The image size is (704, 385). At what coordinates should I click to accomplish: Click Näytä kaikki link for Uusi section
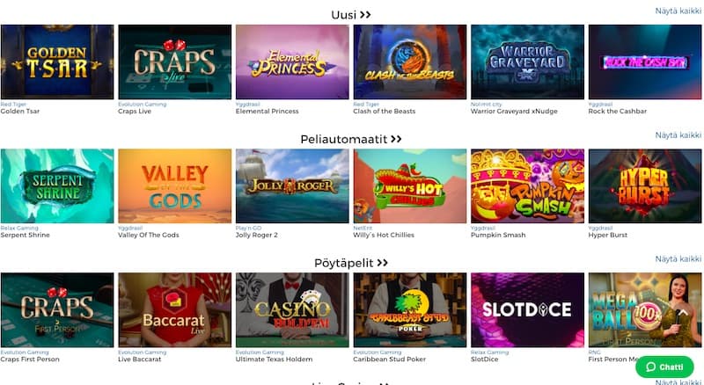[678, 11]
